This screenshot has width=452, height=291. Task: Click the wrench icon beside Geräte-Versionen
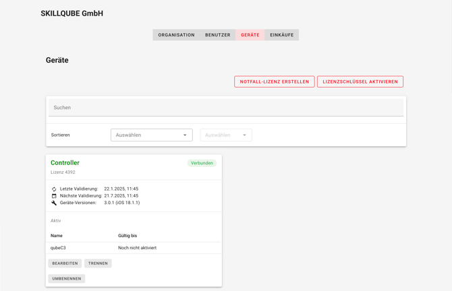(54, 203)
